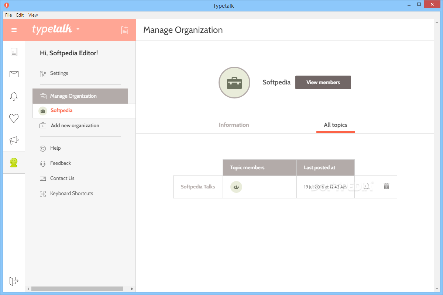The width and height of the screenshot is (443, 295).
Task: Open the topics list sidebar icon
Action: tap(14, 52)
